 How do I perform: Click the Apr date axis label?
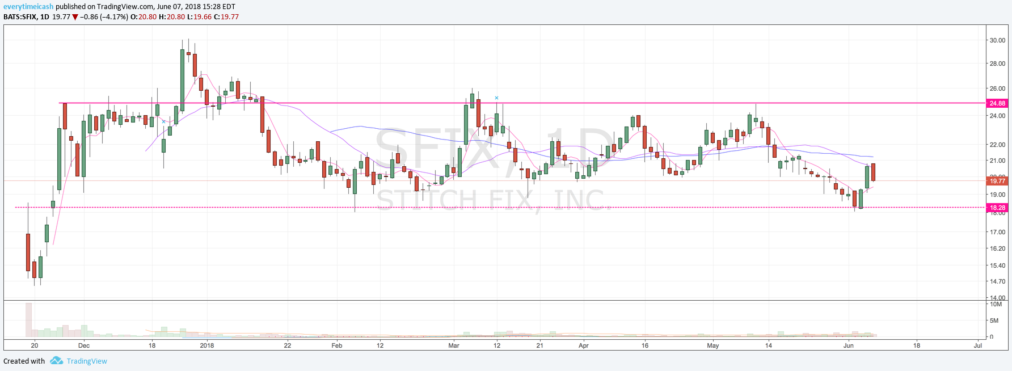(x=584, y=345)
